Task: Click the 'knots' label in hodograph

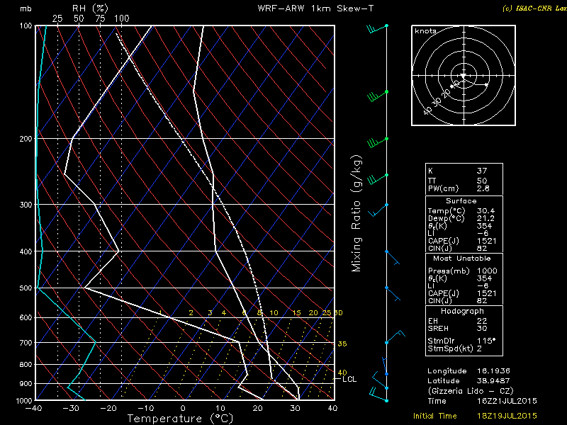Action: (x=425, y=31)
